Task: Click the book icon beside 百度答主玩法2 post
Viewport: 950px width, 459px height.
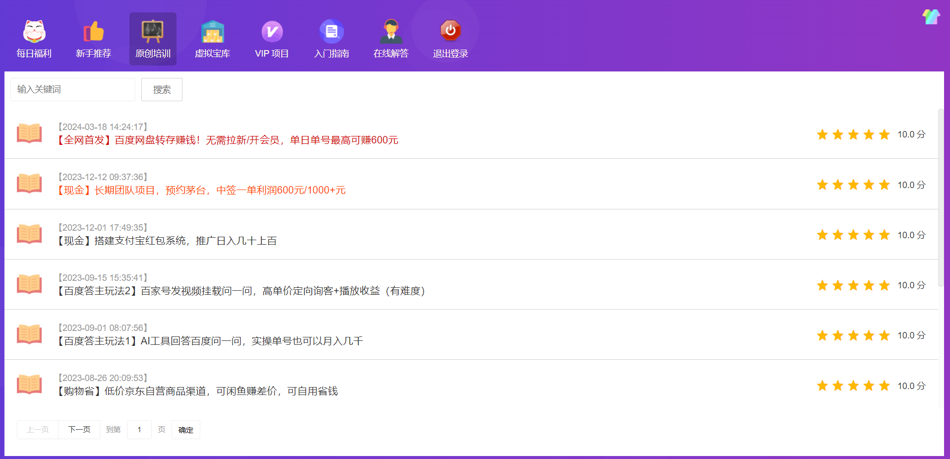Action: point(29,284)
